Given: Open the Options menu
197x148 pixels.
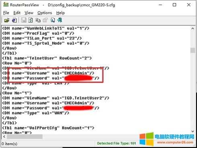Looking at the screenshot, I should (x=45, y=13).
